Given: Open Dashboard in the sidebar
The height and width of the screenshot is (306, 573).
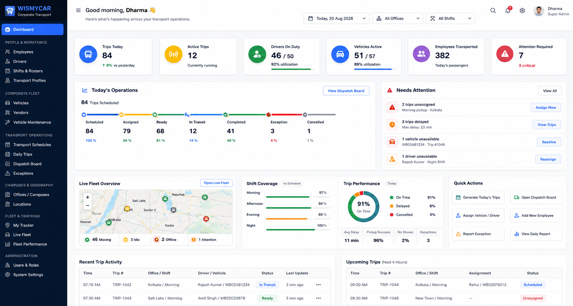Looking at the screenshot, I should coord(32,29).
